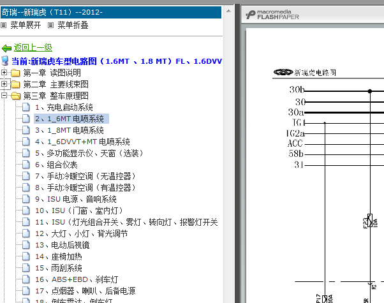Viewport: 384px width, 303px height.
Task: Click the 30b power line label
Action: pyautogui.click(x=297, y=90)
